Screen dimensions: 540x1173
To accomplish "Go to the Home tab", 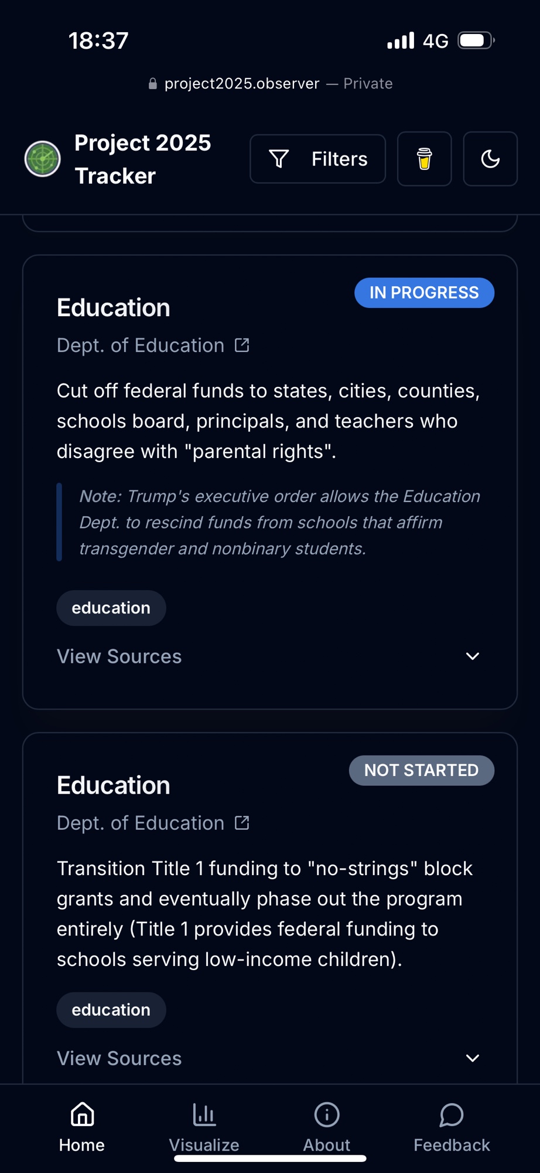I will [x=82, y=1127].
